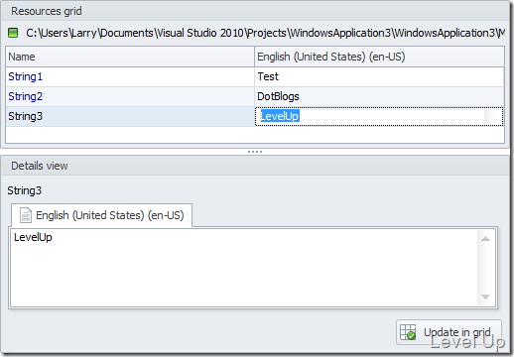Click the Resources grid panel header
Image resolution: width=514 pixels, height=357 pixels.
(x=255, y=11)
